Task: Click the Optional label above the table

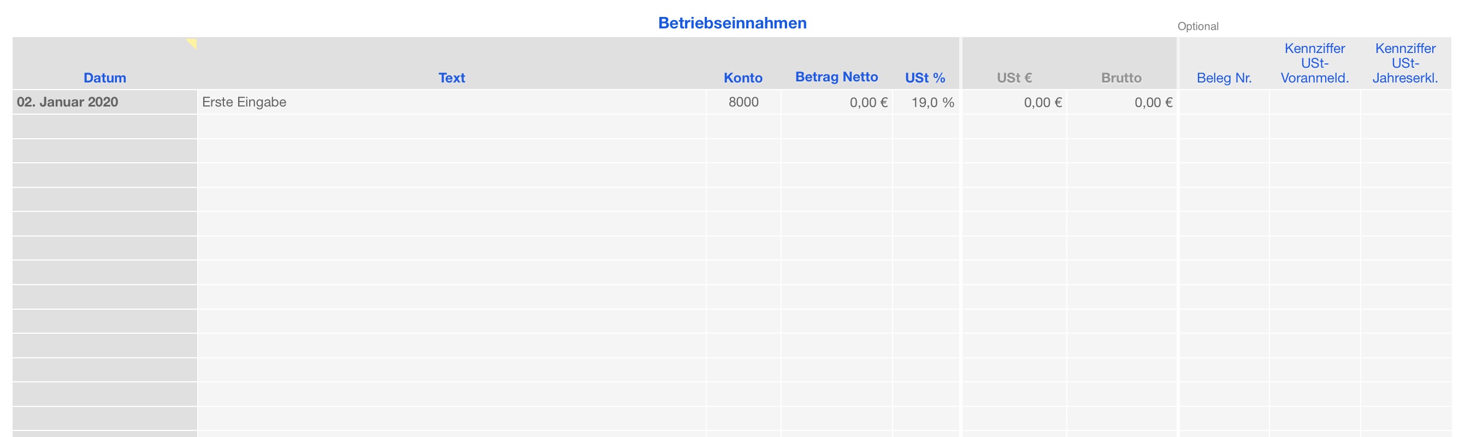Action: (1198, 27)
